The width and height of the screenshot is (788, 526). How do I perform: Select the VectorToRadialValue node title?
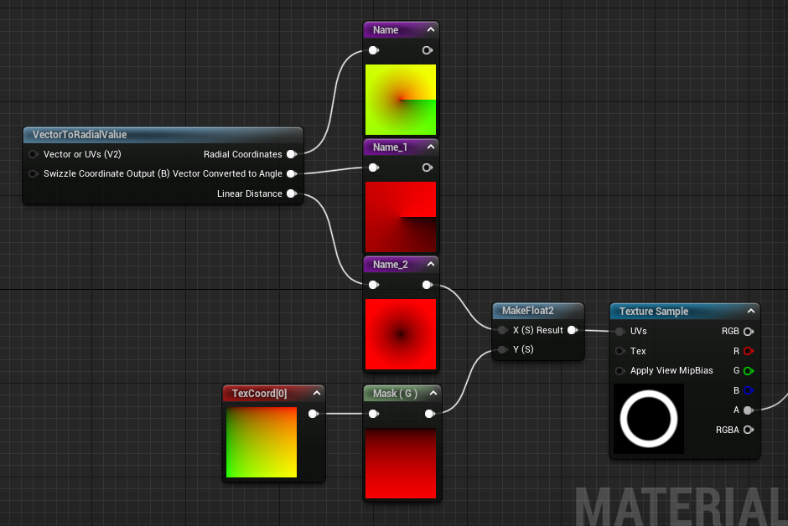[x=80, y=135]
